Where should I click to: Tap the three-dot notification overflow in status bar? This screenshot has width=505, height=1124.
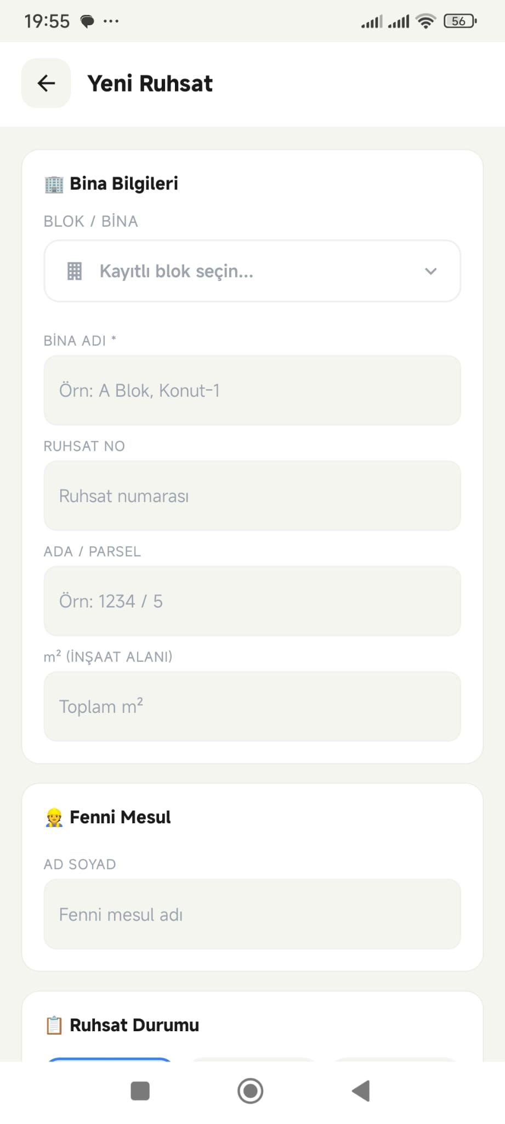(111, 21)
